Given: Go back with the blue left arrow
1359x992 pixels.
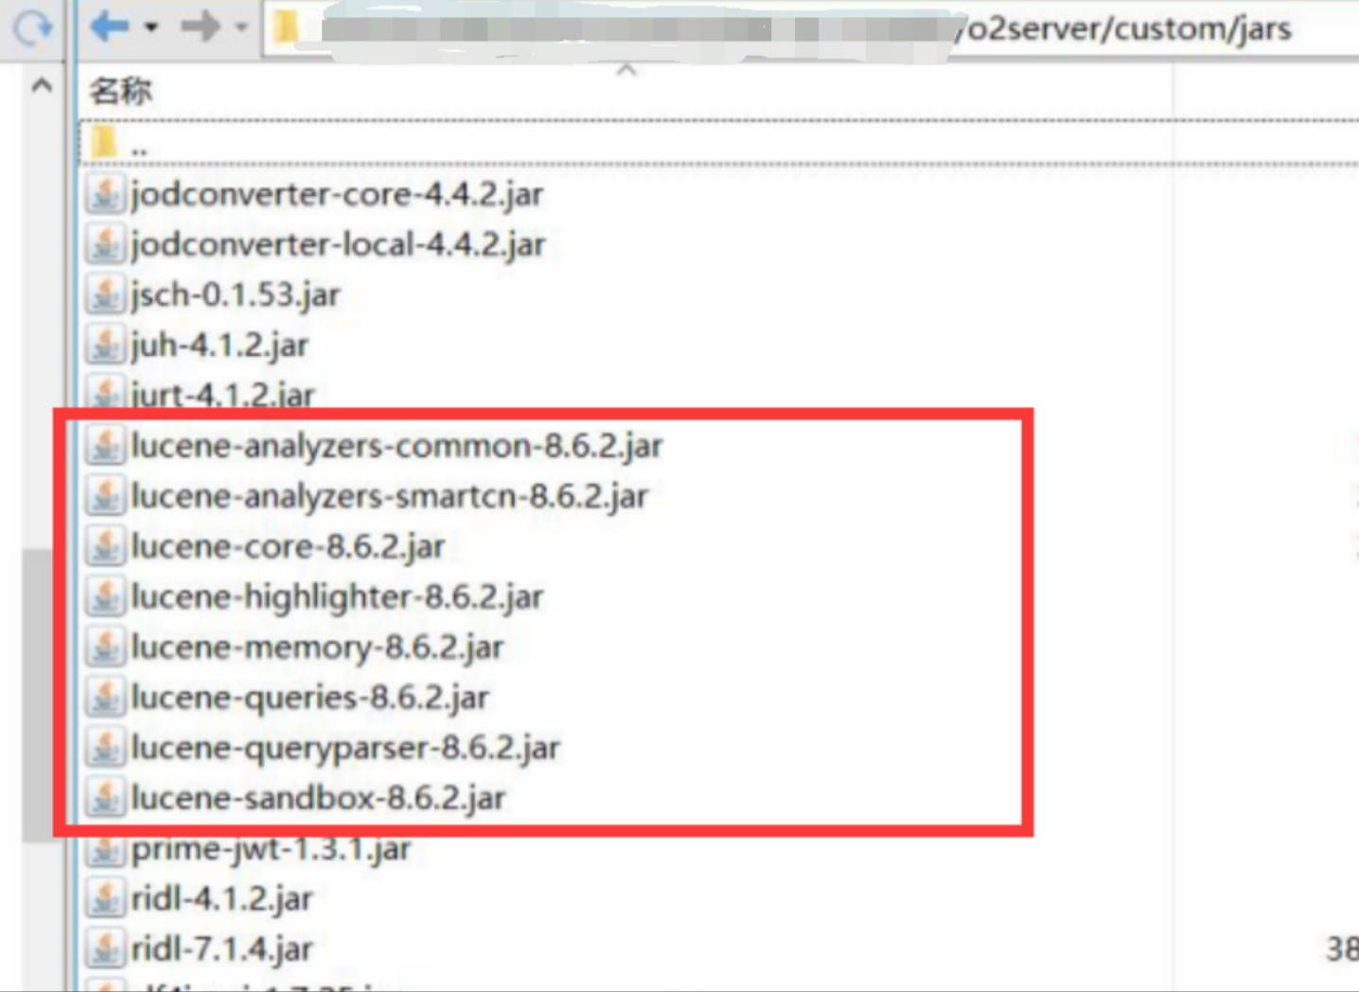Looking at the screenshot, I should 110,27.
